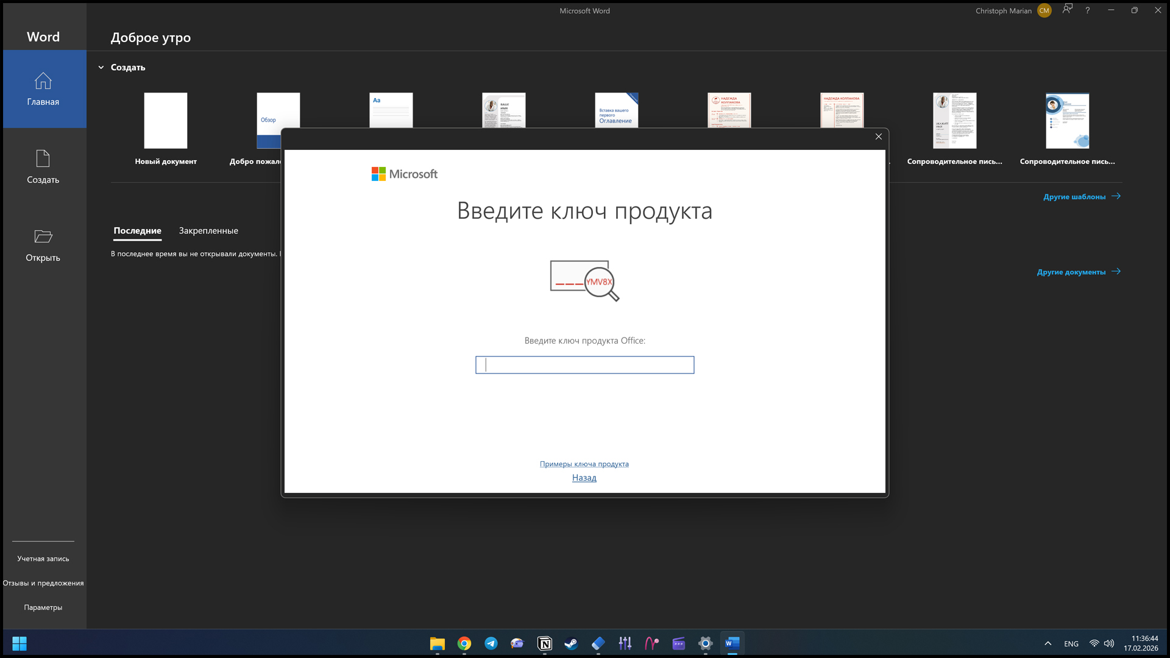Open Notion from the taskbar
The width and height of the screenshot is (1170, 658).
pos(544,643)
